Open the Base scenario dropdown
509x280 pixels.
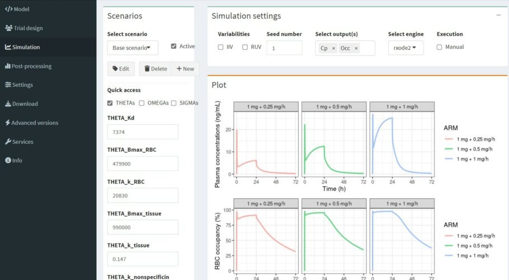click(x=133, y=48)
